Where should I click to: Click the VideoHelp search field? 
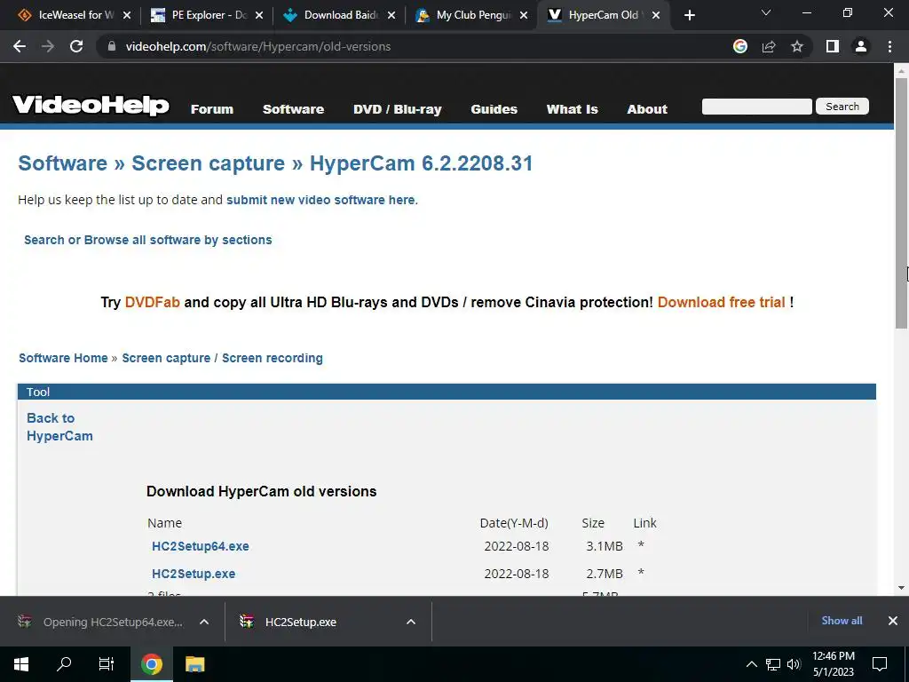(756, 107)
